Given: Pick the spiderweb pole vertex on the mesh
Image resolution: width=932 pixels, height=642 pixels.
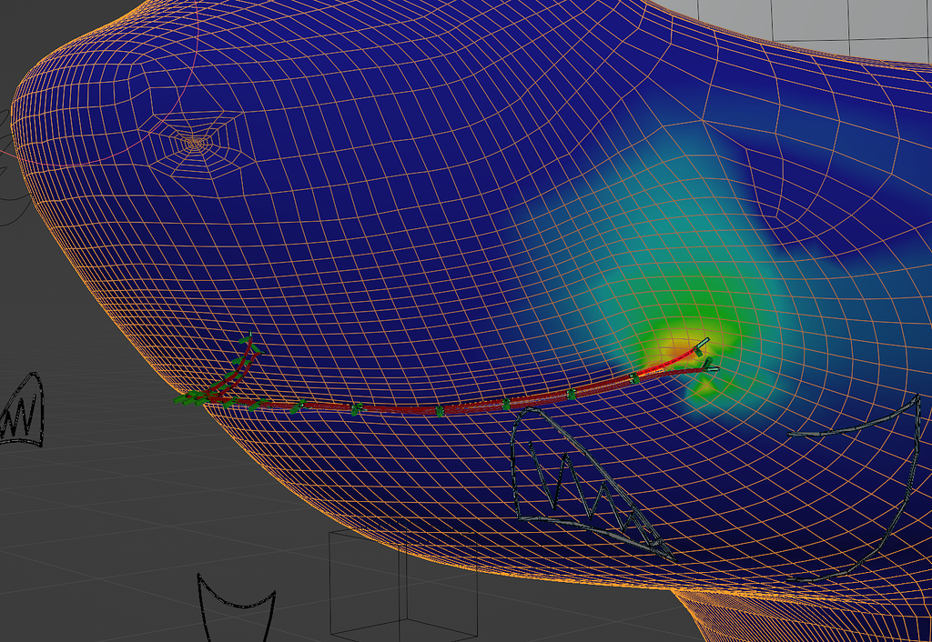Looking at the screenshot, I should [195, 143].
